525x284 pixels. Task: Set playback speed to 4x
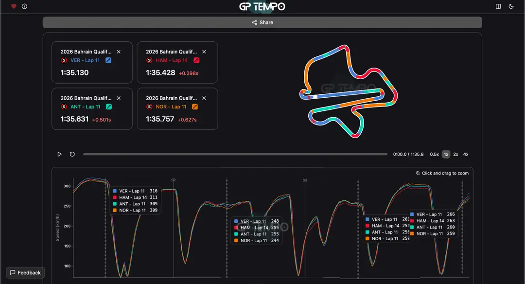[x=466, y=154]
